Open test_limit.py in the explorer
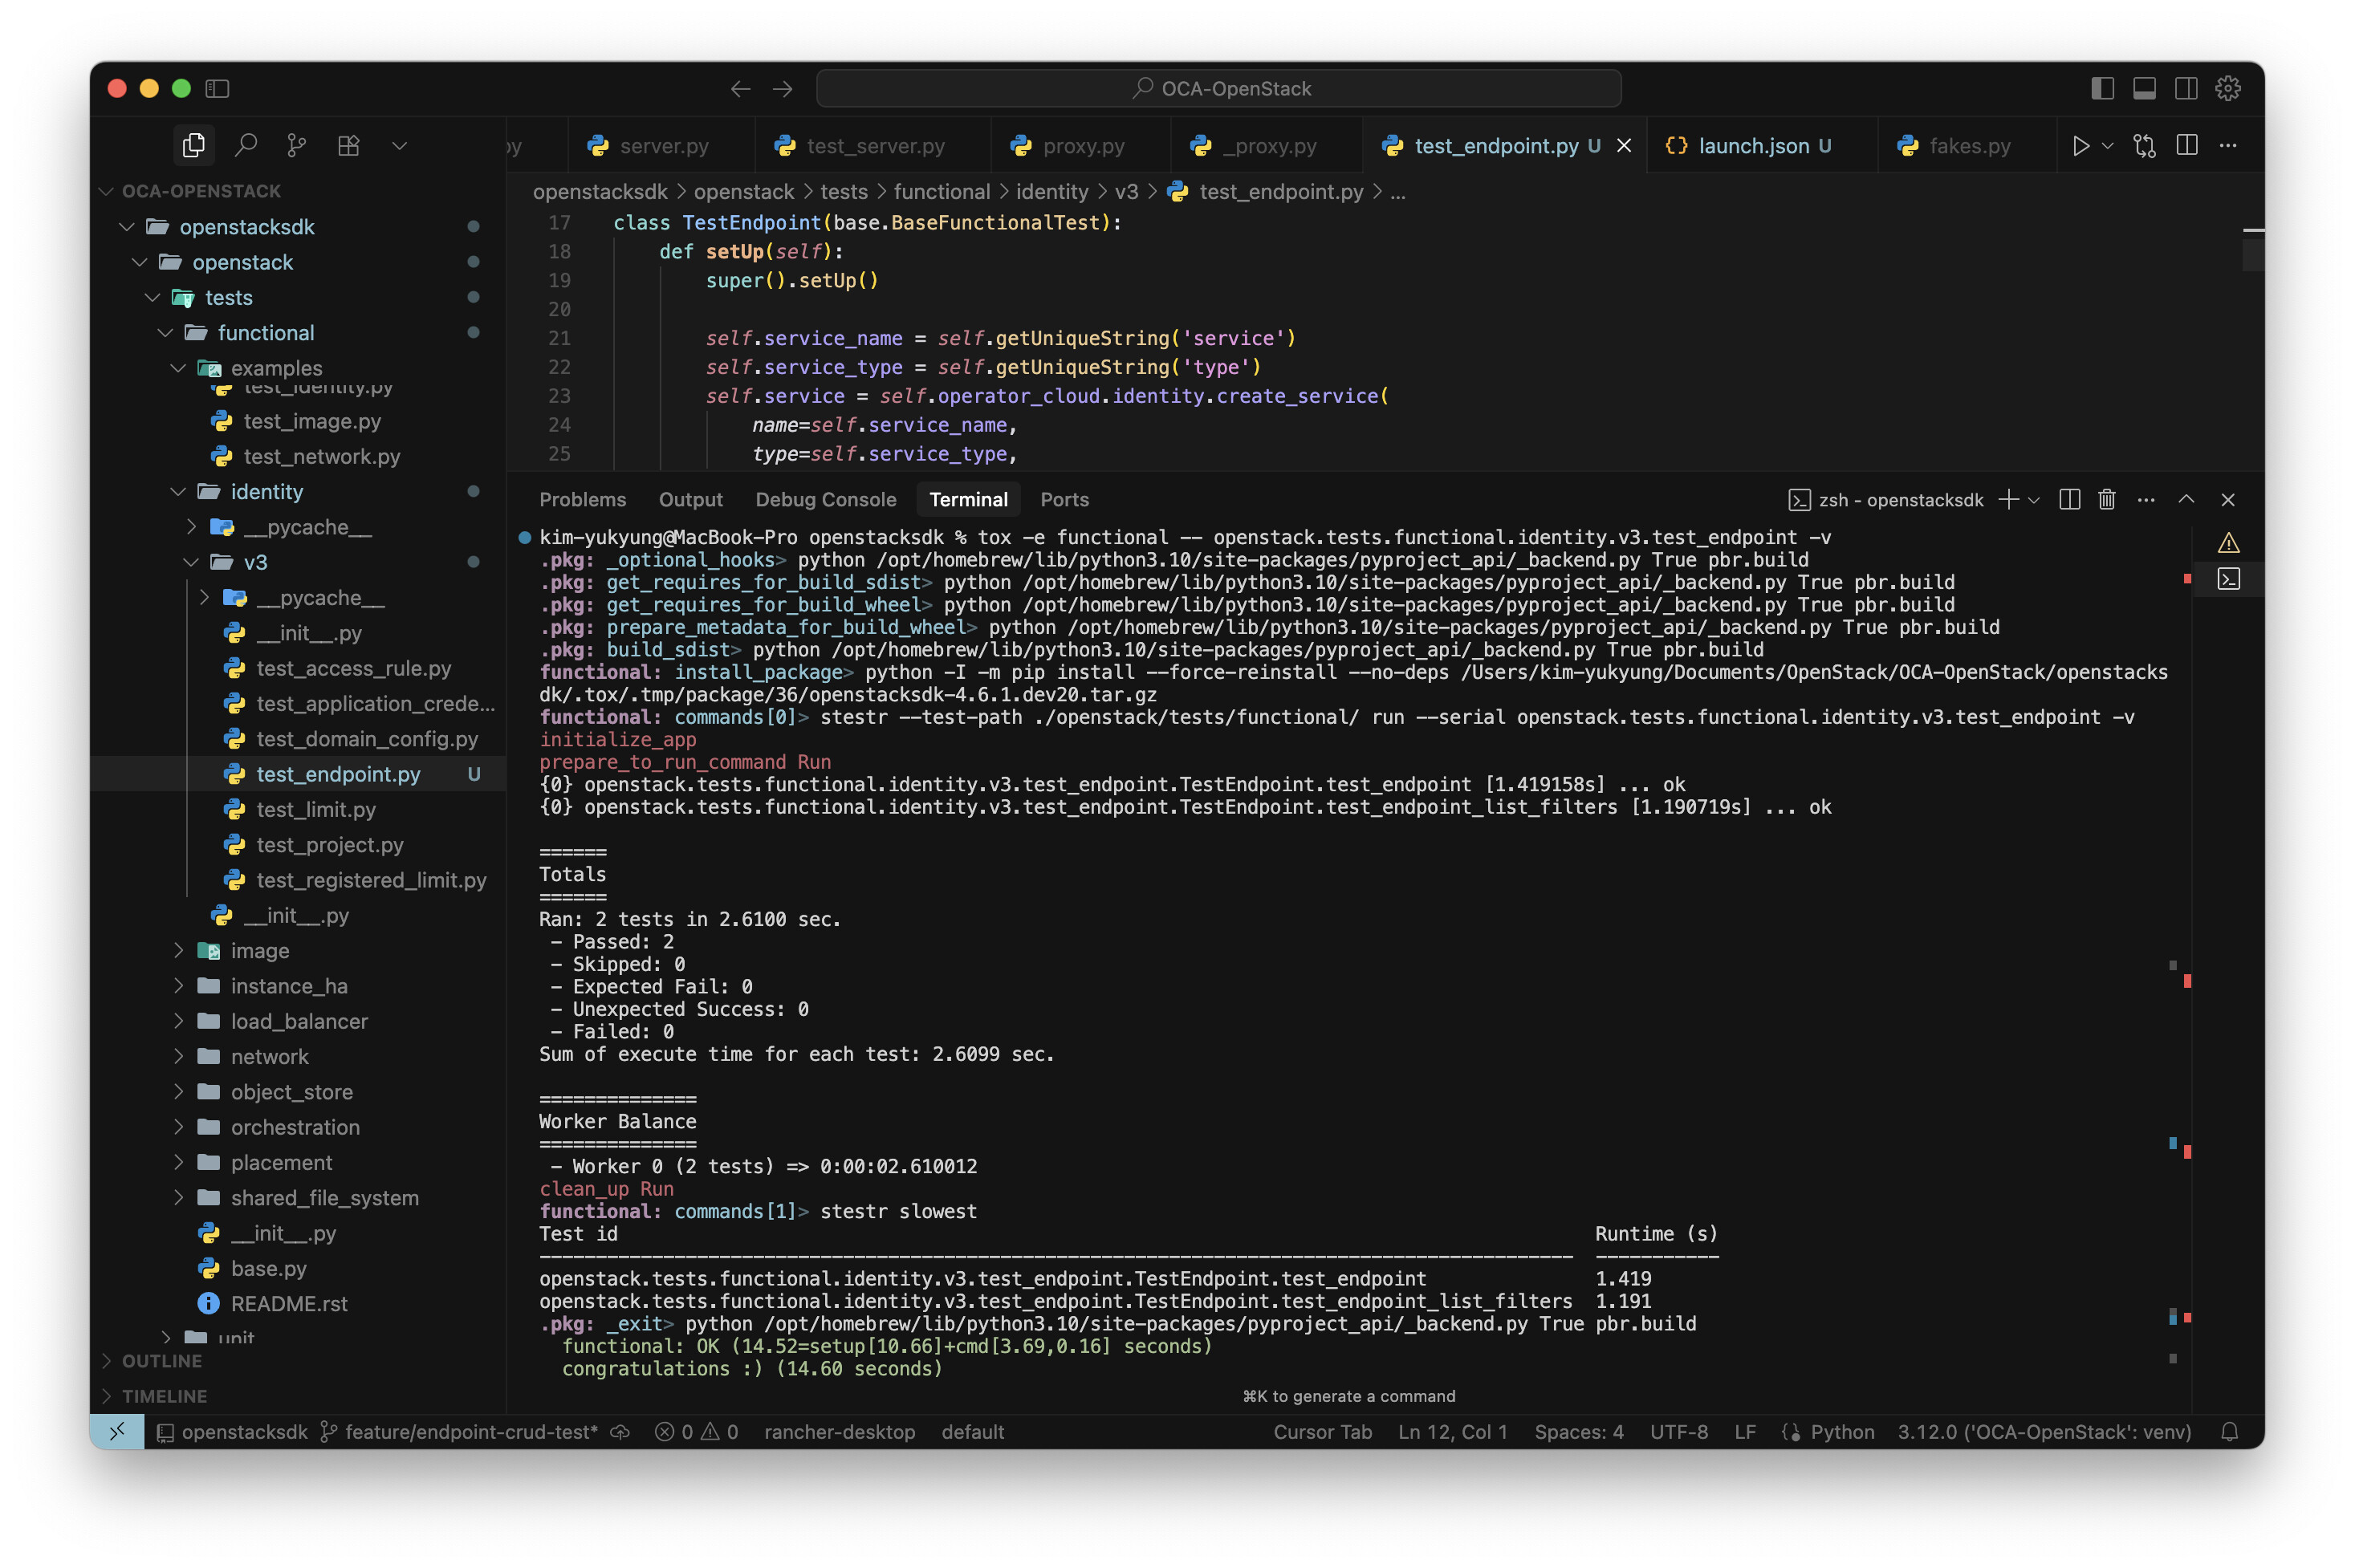This screenshot has width=2355, height=1568. (298, 809)
